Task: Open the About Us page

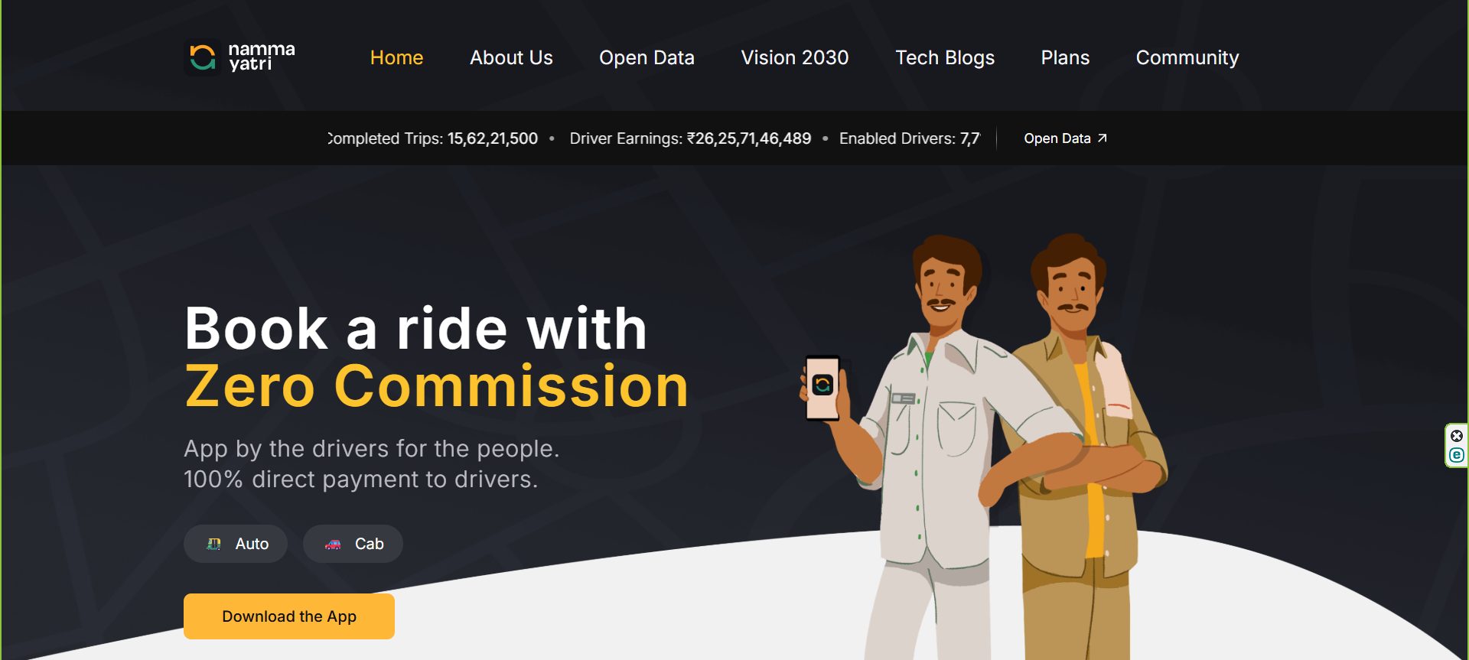Action: [511, 57]
